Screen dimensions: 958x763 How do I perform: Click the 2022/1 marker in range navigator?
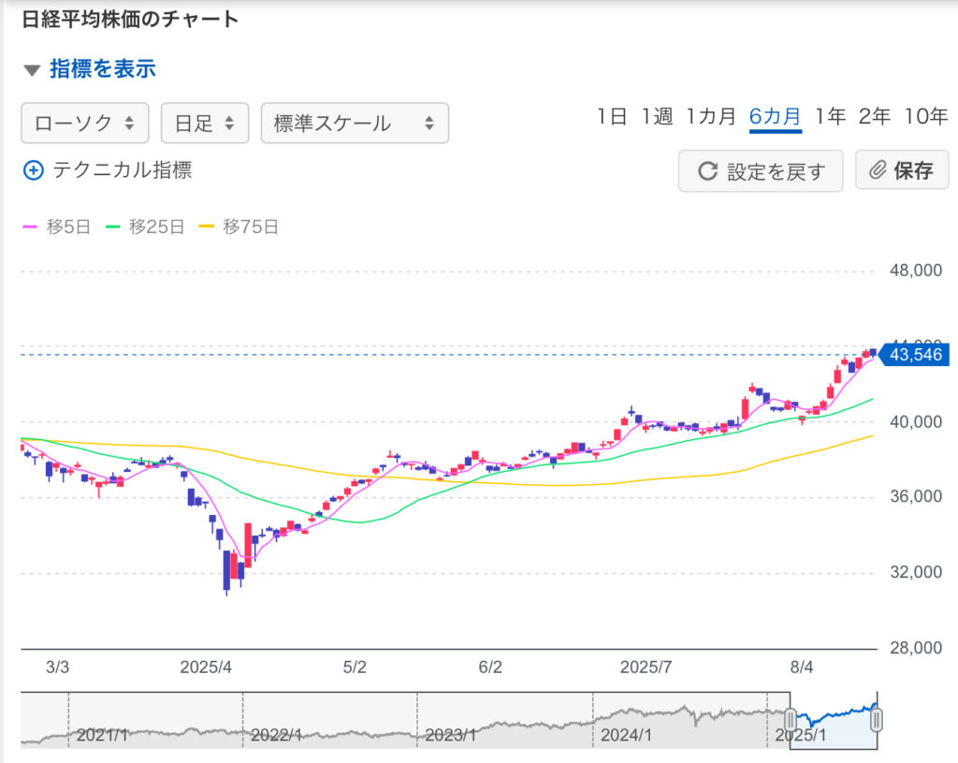click(276, 734)
